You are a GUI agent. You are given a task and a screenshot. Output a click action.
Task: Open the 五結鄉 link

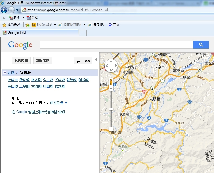(x=60, y=80)
